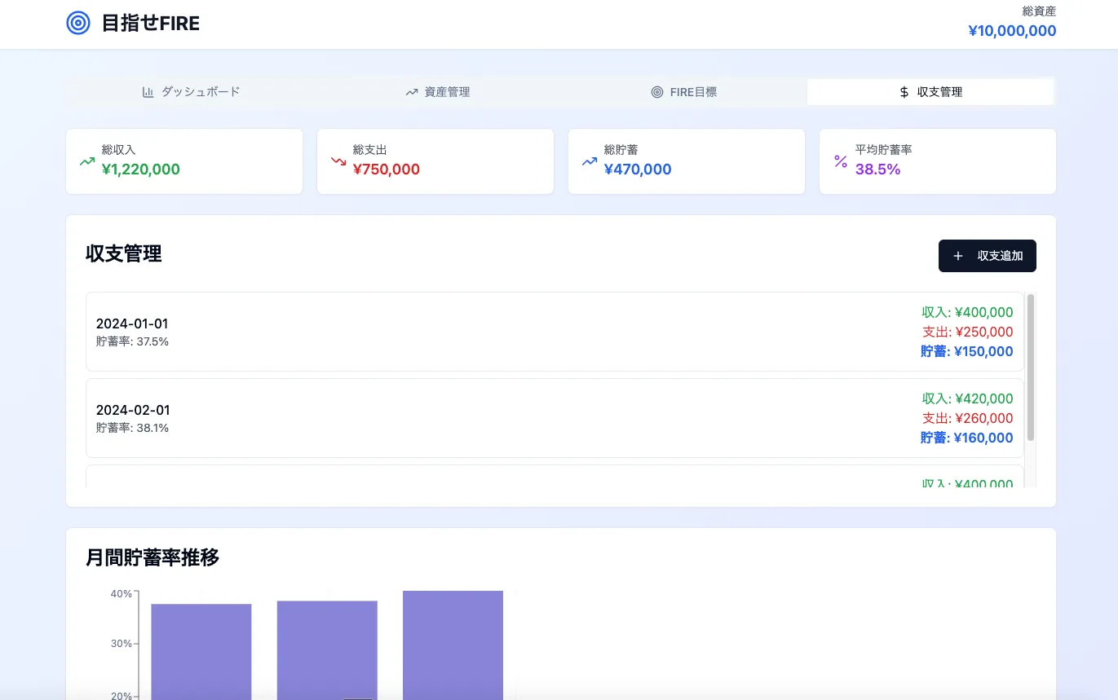Select the 2024-02-01 record entry

[555, 418]
